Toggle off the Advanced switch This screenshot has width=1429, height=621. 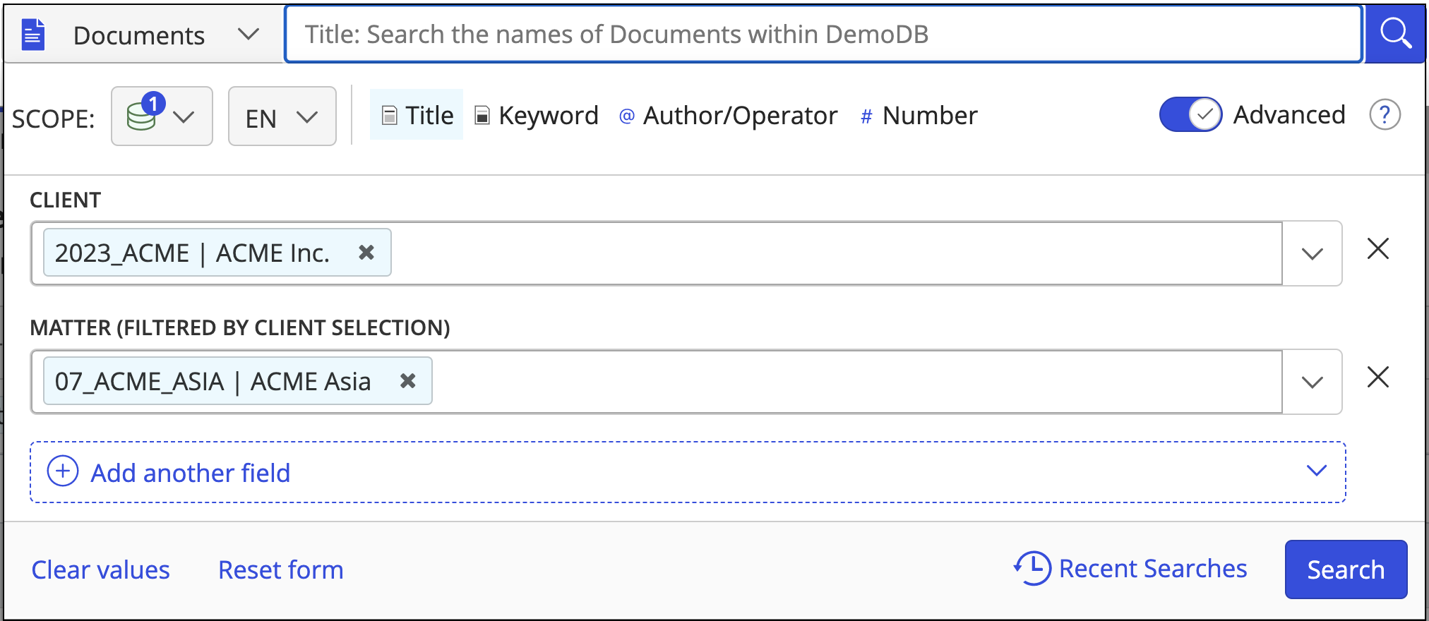tap(1190, 115)
